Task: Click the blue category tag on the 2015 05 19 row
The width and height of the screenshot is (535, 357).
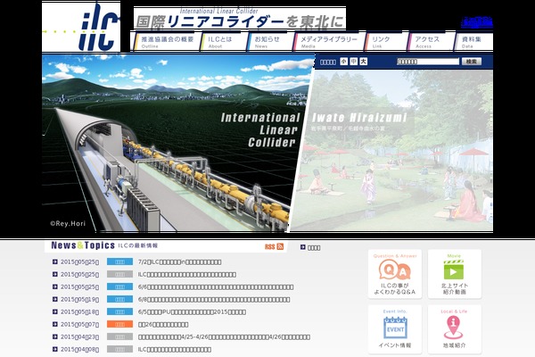Action: [119, 299]
